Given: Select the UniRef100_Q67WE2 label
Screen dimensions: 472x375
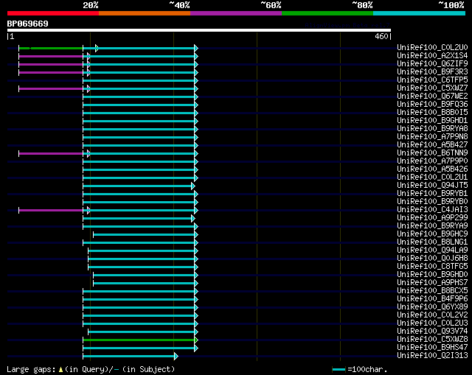Looking at the screenshot, I should (x=432, y=97).
